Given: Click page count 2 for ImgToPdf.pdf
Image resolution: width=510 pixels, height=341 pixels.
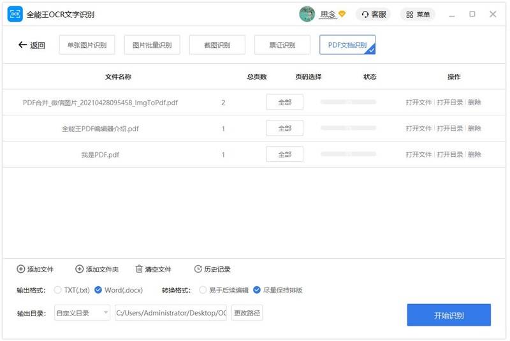Looking at the screenshot, I should click(x=223, y=103).
